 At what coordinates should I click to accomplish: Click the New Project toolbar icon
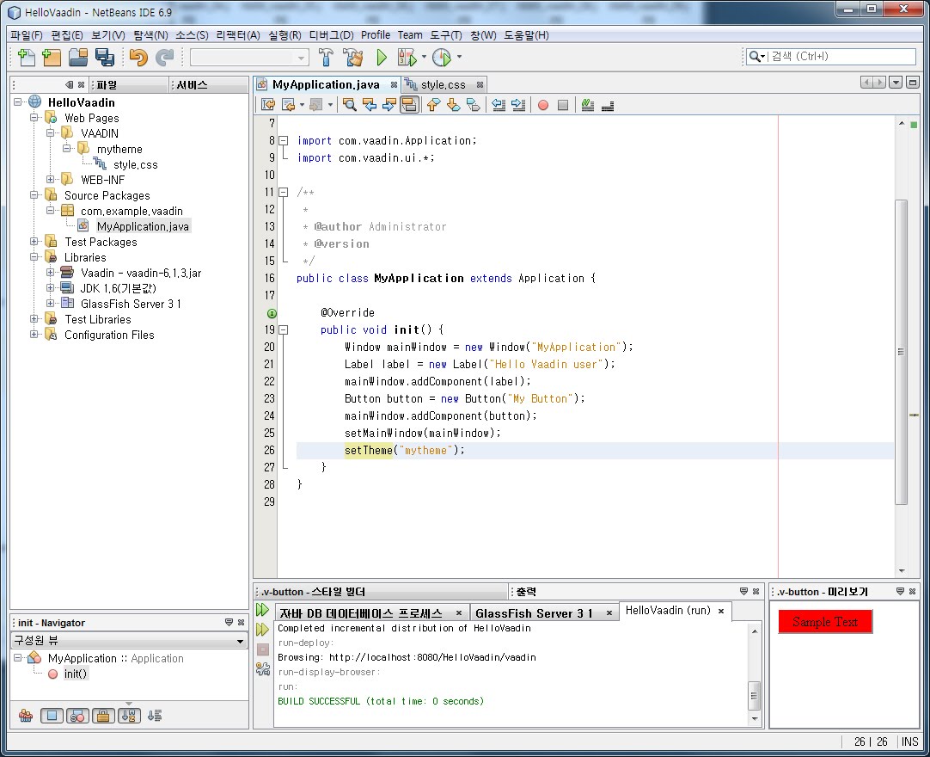click(x=52, y=57)
